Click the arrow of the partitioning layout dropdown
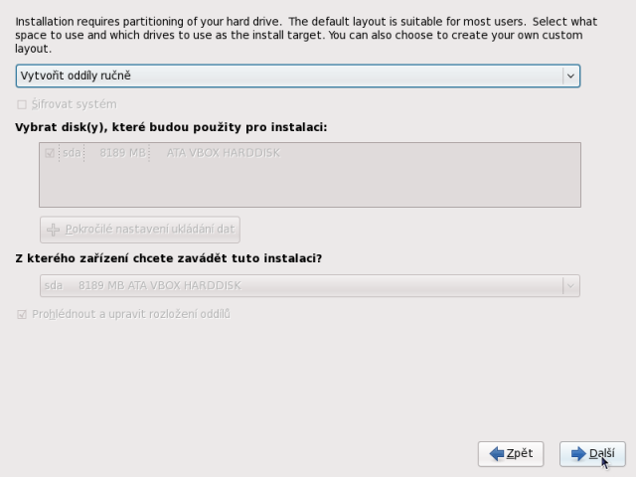 570,76
